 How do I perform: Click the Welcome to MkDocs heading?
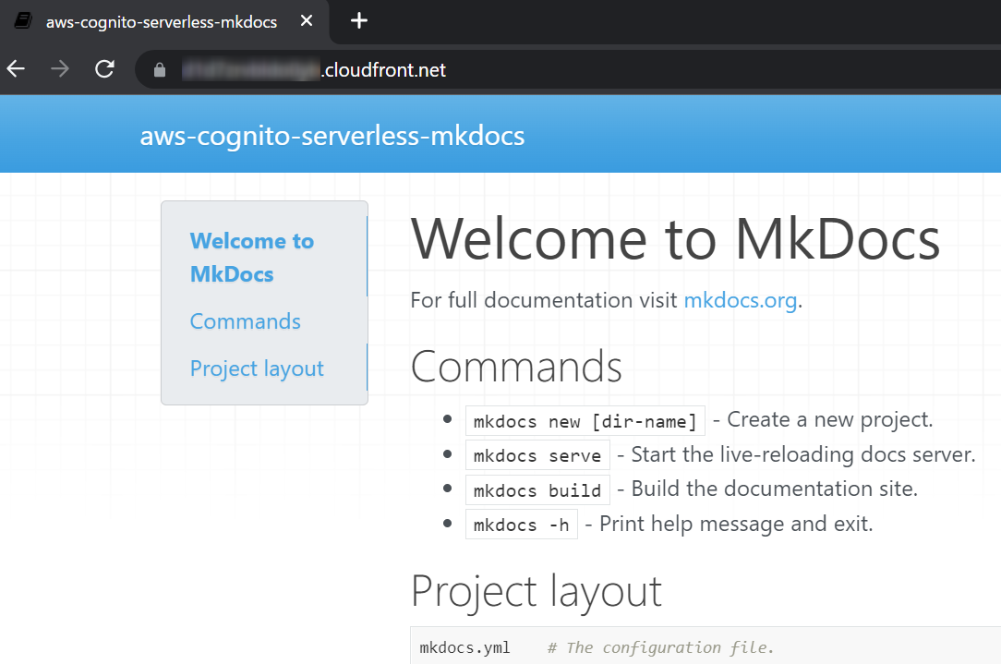[675, 239]
